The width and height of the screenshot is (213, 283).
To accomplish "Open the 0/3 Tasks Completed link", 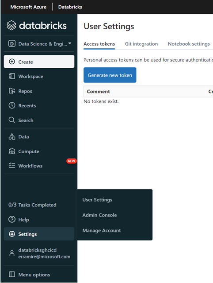I will 32,205.
